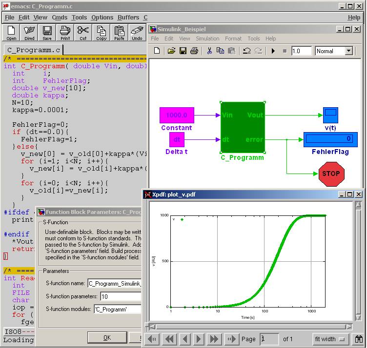Open emacs Buffers menu
The height and width of the screenshot is (348, 367).
[128, 18]
